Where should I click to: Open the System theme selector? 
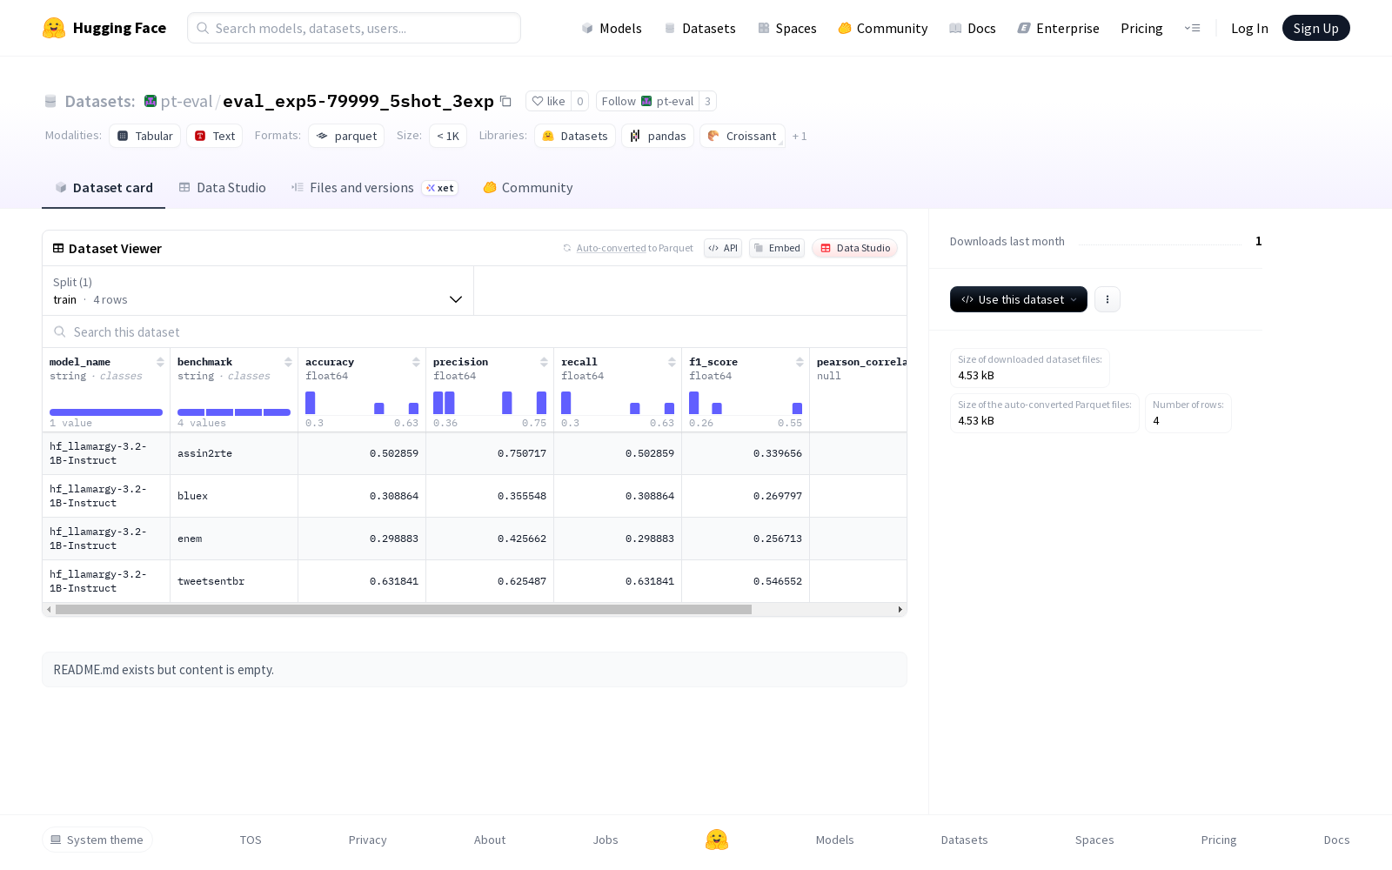(x=97, y=840)
